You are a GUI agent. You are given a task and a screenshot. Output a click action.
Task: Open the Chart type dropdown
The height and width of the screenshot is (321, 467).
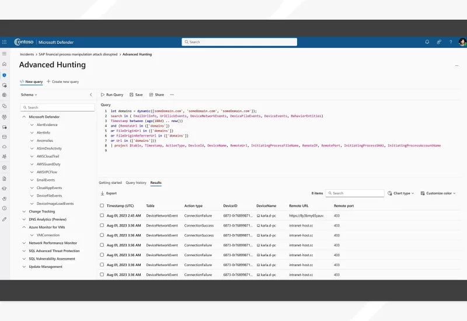pos(401,193)
